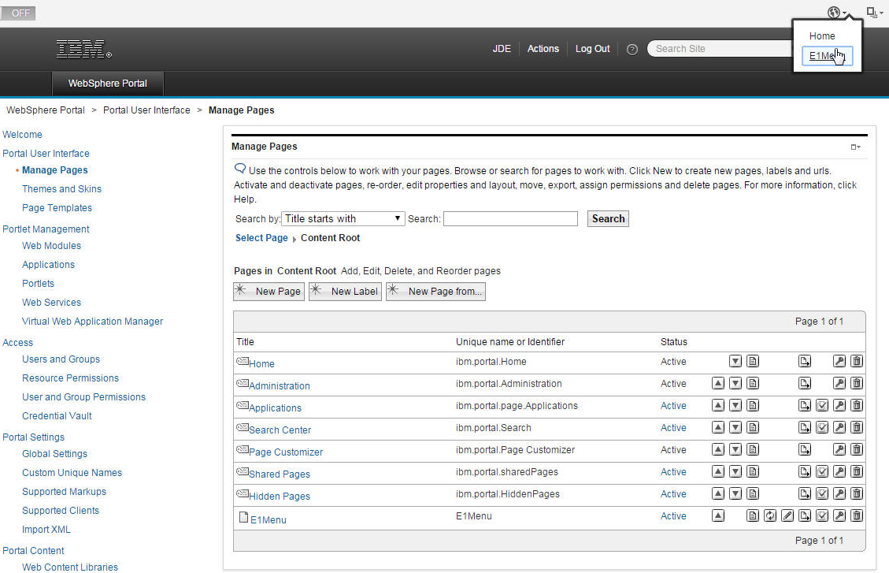Open page properties icon for Search Center
The width and height of the screenshot is (889, 573).
pos(753,428)
